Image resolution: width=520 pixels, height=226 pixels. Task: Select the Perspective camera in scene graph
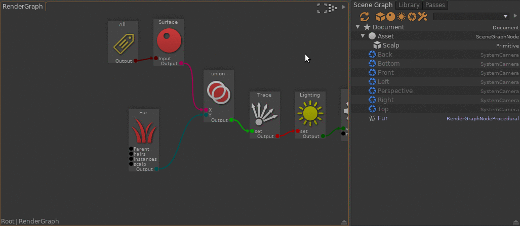pyautogui.click(x=395, y=91)
